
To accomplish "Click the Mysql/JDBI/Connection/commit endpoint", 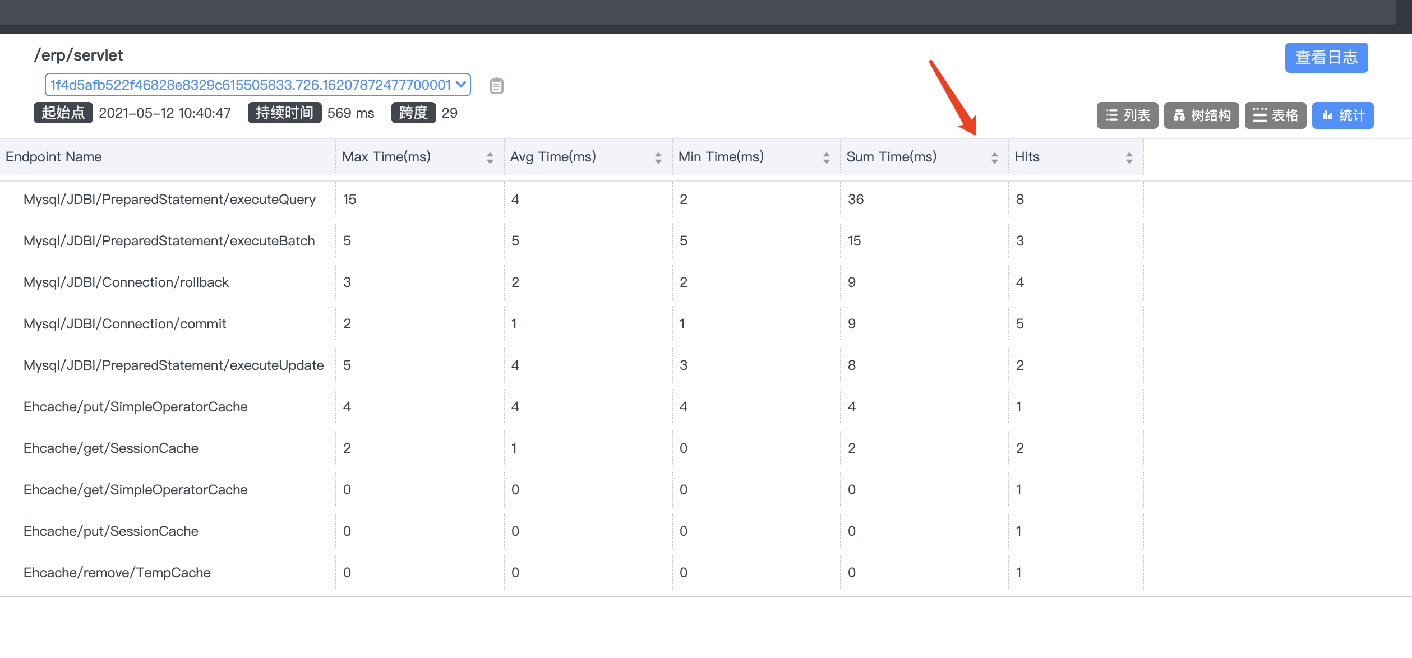I will point(124,324).
